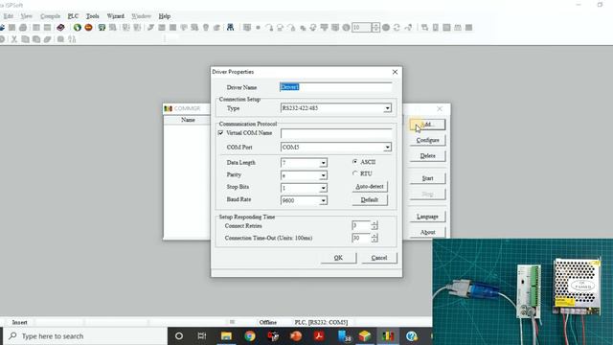
Task: Open the View menu
Action: (x=26, y=16)
